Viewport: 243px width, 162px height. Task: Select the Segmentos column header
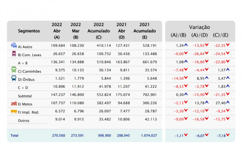pos(29,31)
